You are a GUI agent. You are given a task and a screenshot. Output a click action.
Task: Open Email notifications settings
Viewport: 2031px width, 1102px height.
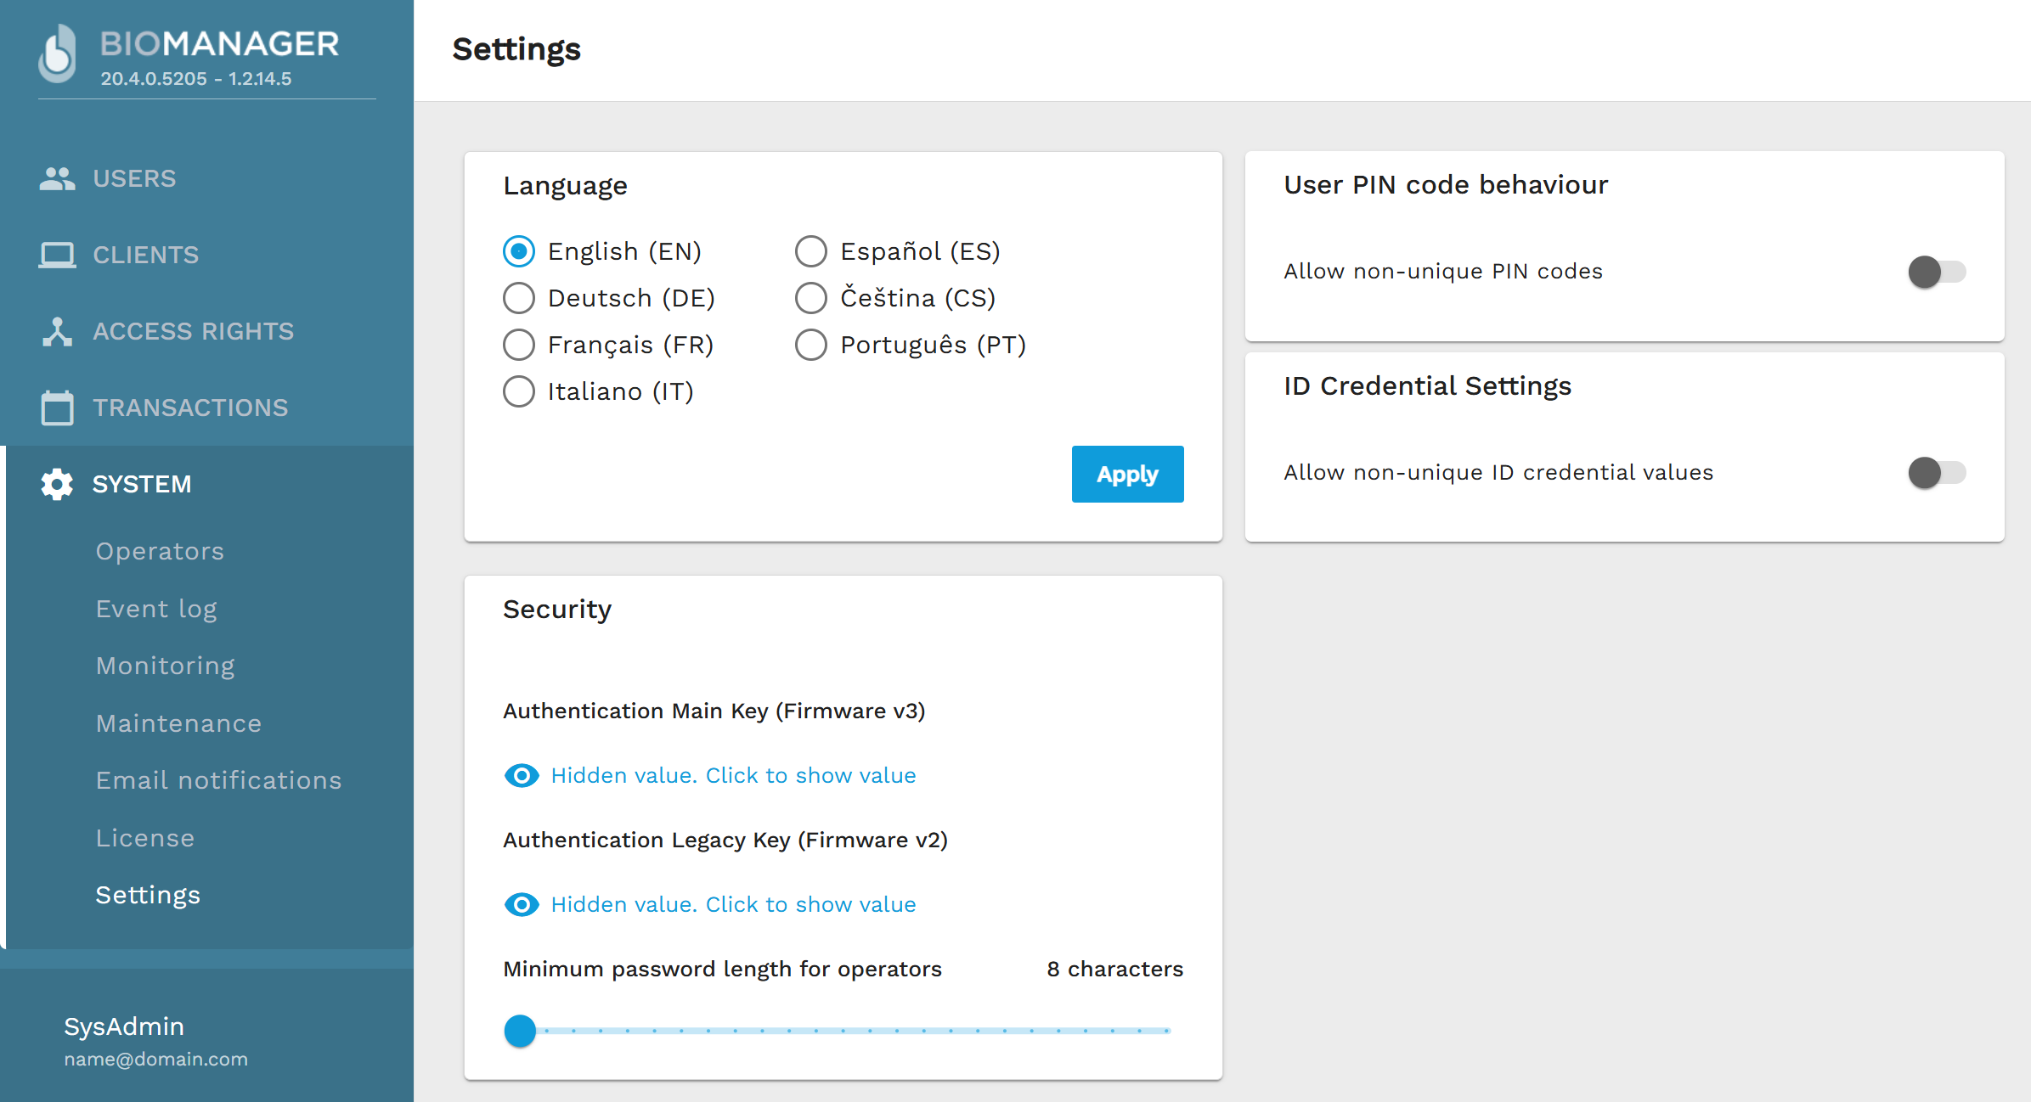click(x=218, y=780)
